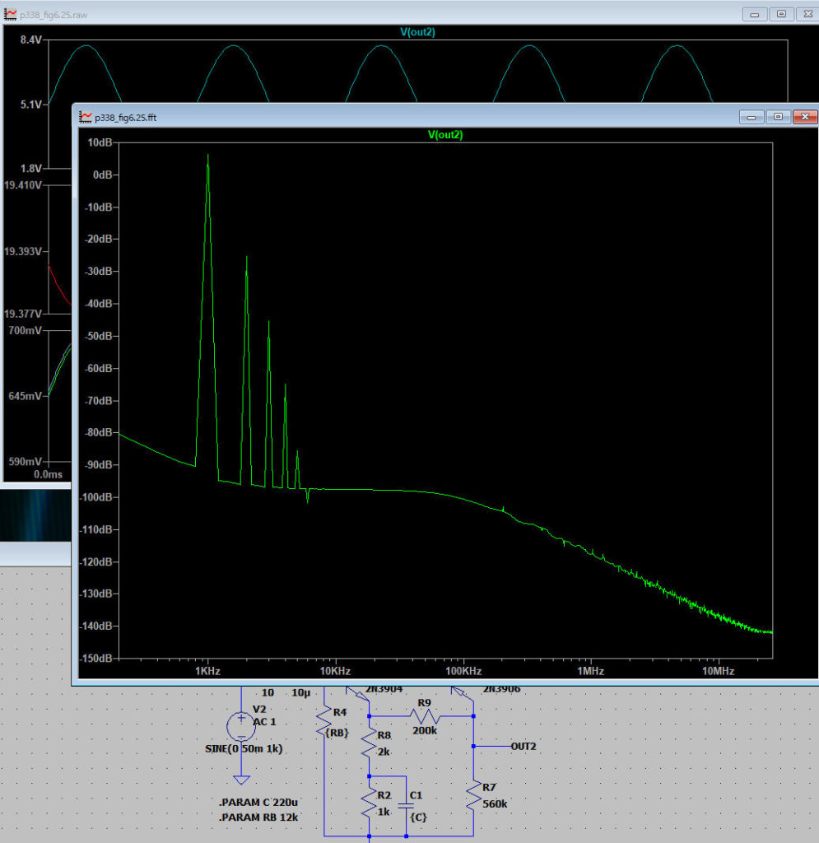819x843 pixels.
Task: Click the cyan V(out2) label in raw waveform
Action: (416, 32)
